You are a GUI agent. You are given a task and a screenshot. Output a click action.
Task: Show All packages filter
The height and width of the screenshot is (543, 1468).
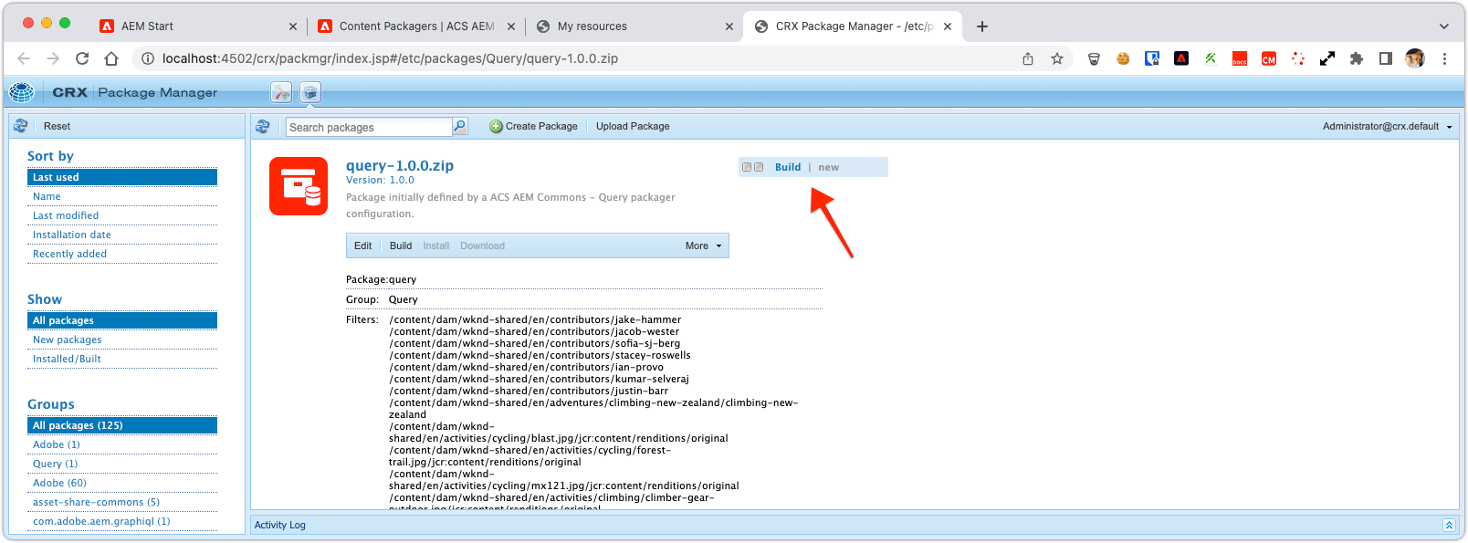122,320
